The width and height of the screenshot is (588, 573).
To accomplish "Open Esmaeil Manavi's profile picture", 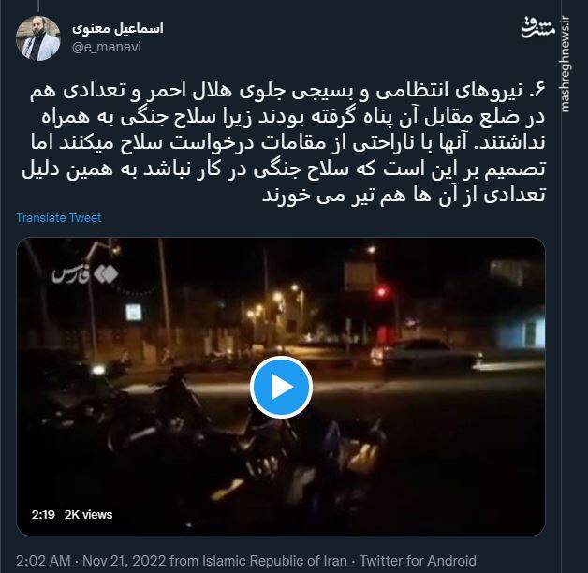I will (37, 37).
